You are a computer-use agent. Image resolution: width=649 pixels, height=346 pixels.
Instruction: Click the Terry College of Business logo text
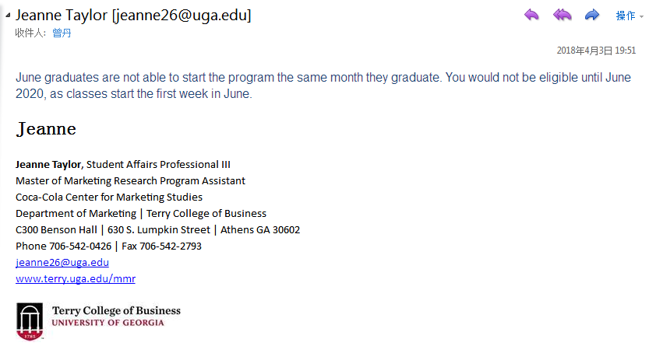pos(116,311)
